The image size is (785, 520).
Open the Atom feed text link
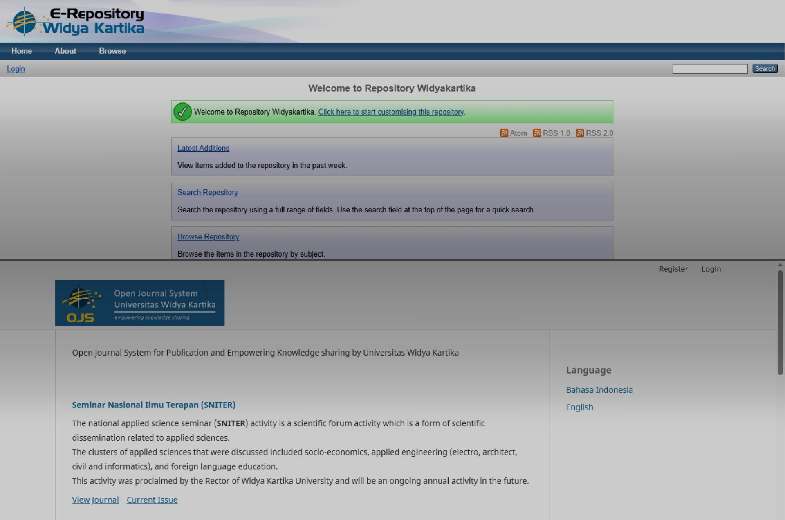click(x=518, y=133)
